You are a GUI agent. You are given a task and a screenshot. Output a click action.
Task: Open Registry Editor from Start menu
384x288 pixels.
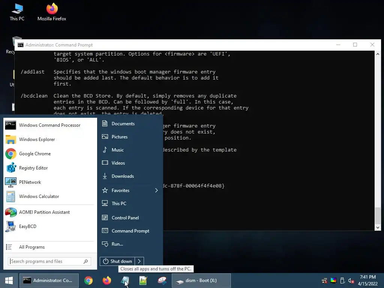(x=49, y=168)
